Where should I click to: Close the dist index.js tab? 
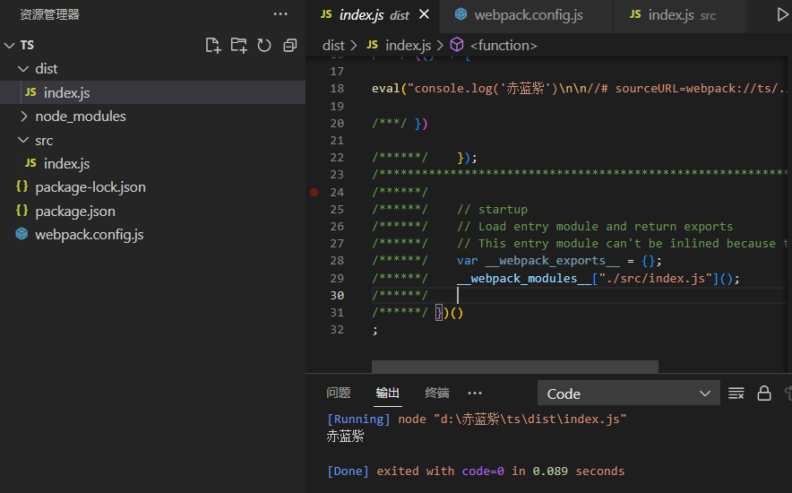[425, 14]
